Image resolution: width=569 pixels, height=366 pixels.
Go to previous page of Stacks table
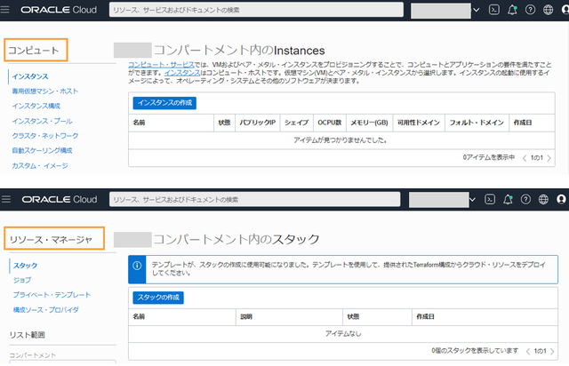click(x=528, y=351)
